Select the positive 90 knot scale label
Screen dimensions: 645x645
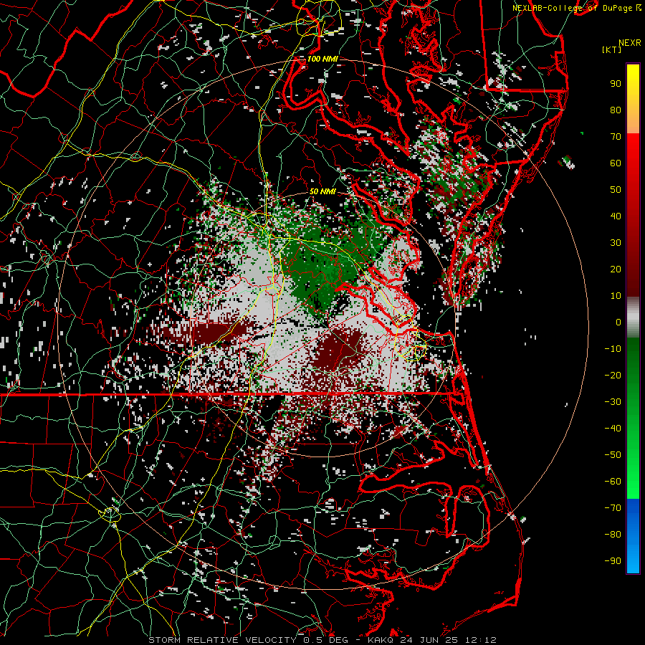click(x=616, y=84)
